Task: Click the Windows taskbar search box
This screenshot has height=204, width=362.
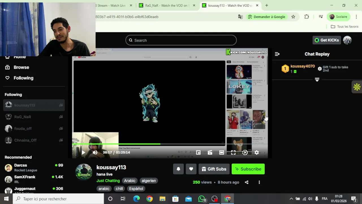Action: click(x=59, y=199)
